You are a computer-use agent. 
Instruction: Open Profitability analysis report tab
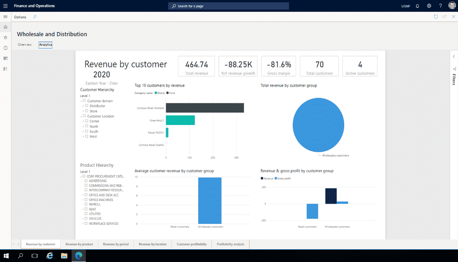230,244
